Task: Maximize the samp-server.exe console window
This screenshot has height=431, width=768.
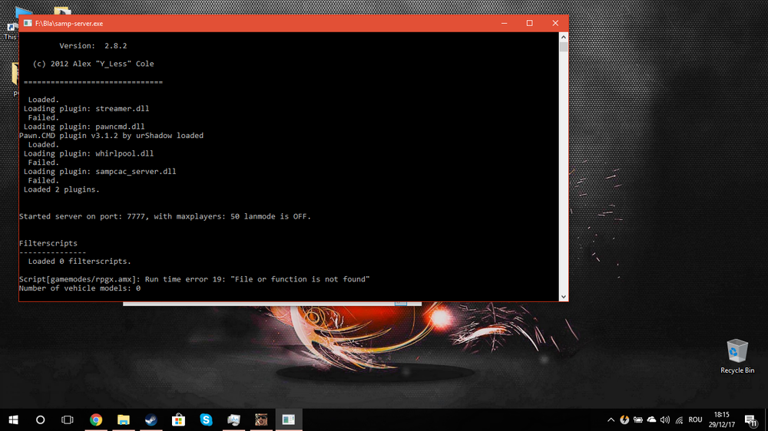Action: [x=529, y=24]
